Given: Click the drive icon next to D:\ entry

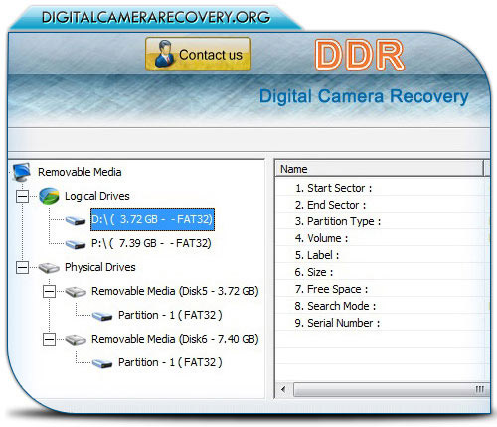Looking at the screenshot, I should click(x=76, y=220).
